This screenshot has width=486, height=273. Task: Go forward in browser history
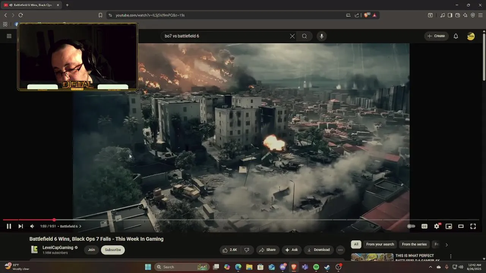click(13, 15)
